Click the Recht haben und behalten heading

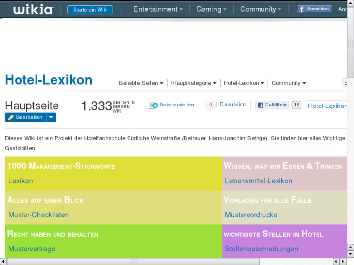(x=53, y=234)
